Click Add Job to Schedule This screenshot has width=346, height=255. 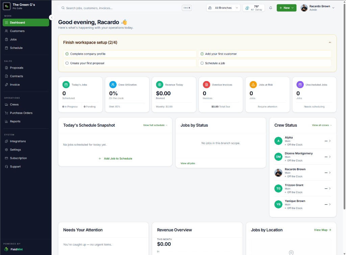click(115, 159)
